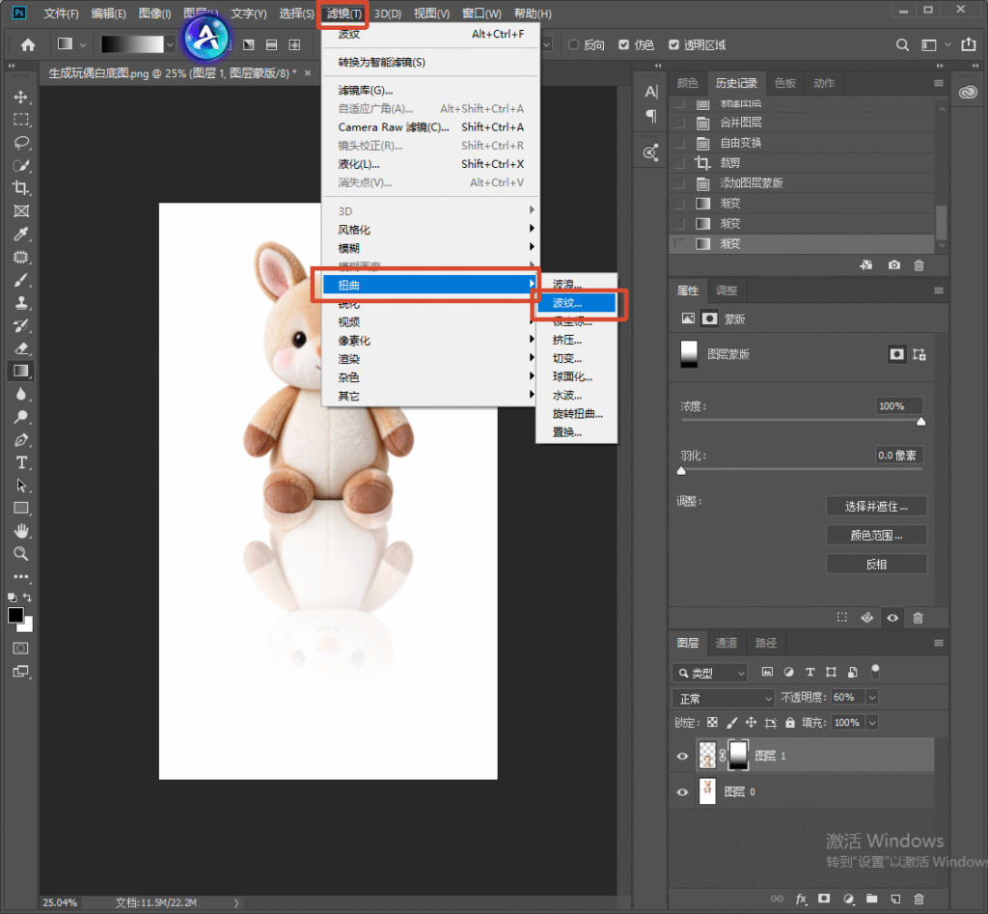The width and height of the screenshot is (988, 914).
Task: Select the Hand tool
Action: click(21, 531)
